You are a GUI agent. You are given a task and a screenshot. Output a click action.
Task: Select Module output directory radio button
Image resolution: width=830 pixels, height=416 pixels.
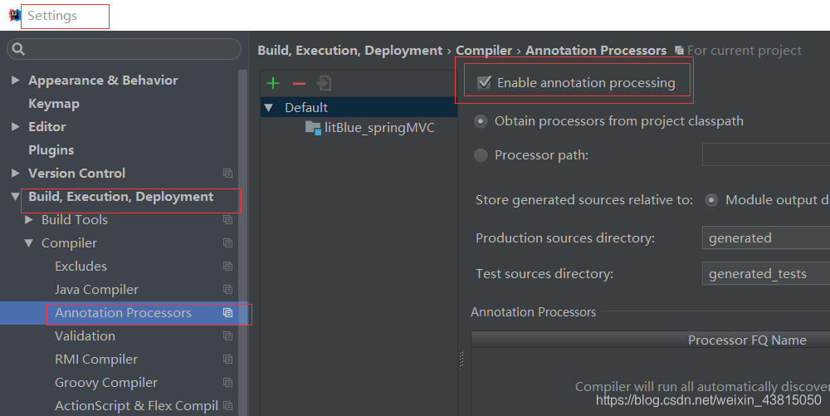click(x=711, y=201)
